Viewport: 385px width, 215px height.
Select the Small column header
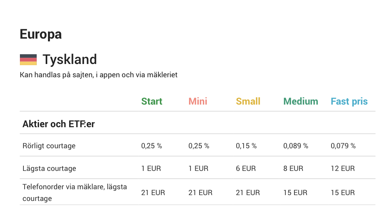[248, 101]
